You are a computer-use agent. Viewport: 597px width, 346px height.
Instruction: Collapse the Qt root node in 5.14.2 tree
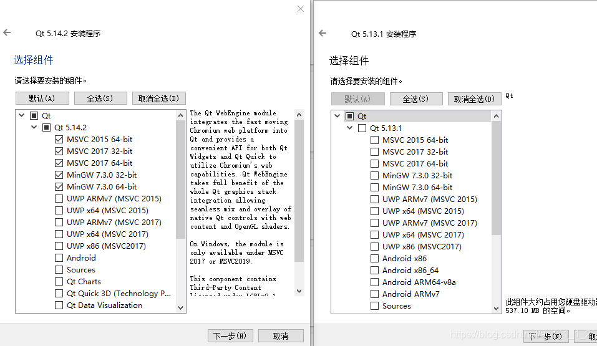coord(22,115)
